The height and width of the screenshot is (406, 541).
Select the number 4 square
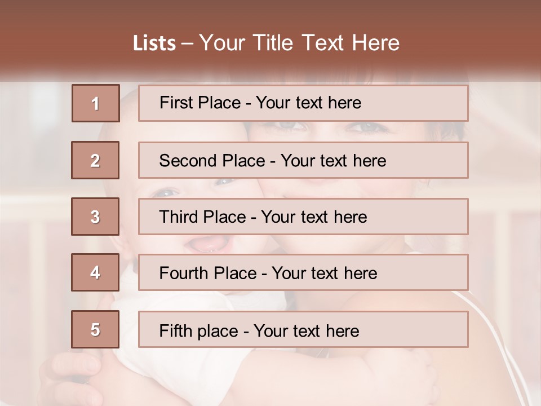point(95,273)
